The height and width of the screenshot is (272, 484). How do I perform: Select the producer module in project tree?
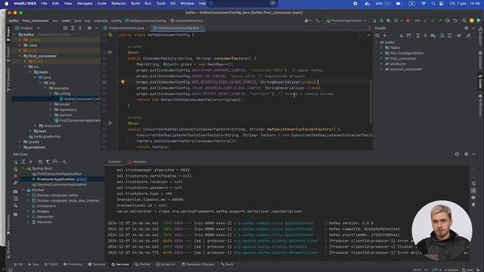pyautogui.click(x=35, y=147)
